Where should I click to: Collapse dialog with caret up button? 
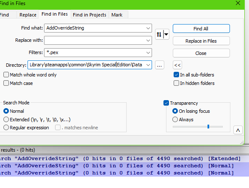tap(238, 130)
